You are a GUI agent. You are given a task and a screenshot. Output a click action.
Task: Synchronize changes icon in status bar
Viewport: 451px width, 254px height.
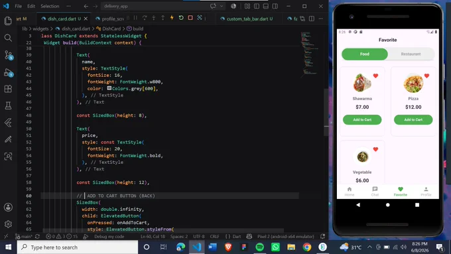tap(37, 237)
